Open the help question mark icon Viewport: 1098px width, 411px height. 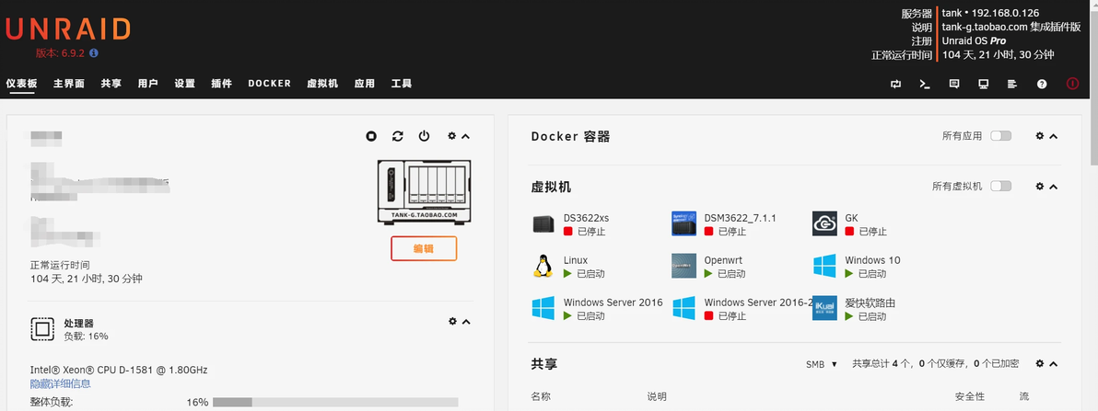click(1042, 84)
